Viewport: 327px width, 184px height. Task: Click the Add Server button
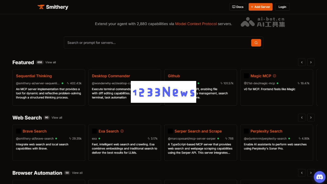coord(261,7)
